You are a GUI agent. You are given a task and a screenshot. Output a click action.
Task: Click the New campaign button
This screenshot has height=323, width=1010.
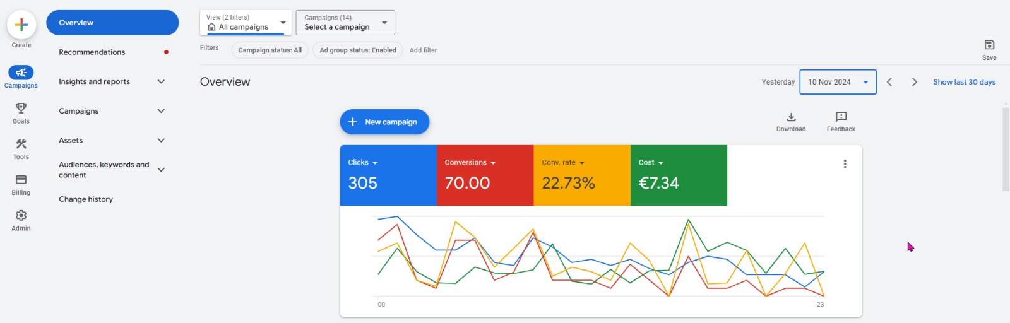click(x=384, y=122)
